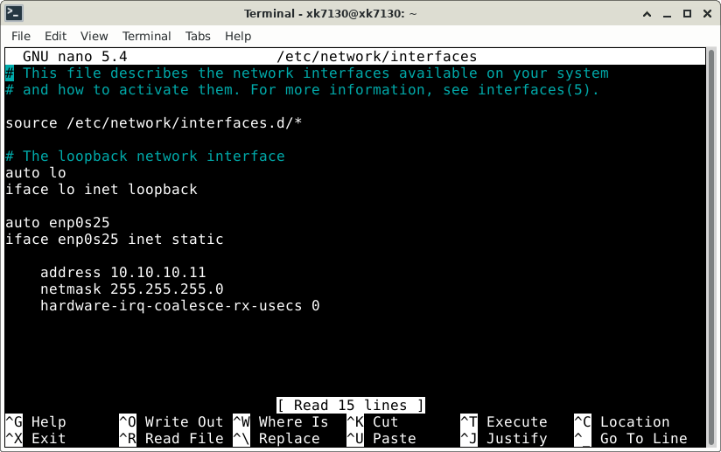Viewport: 721px width, 452px height.
Task: Click the 'iface enp0s25 inet static' line
Action: (114, 240)
